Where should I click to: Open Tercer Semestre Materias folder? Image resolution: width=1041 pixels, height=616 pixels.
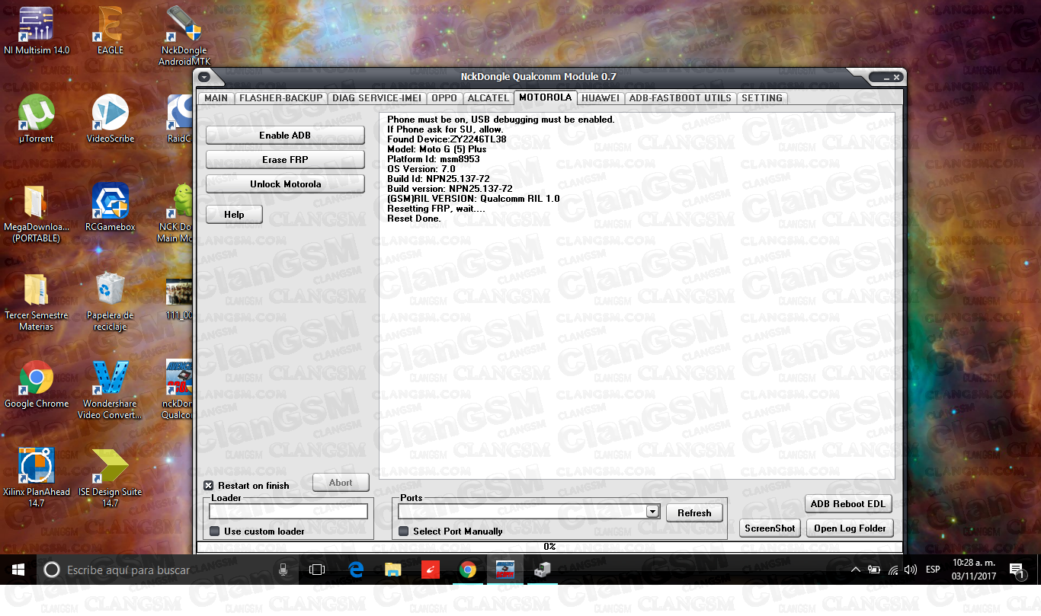point(36,302)
